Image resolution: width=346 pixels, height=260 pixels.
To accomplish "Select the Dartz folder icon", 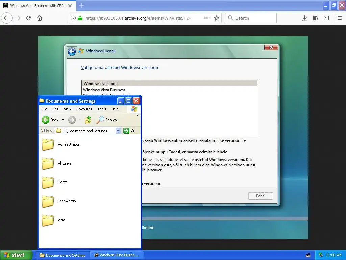I will point(48,182).
